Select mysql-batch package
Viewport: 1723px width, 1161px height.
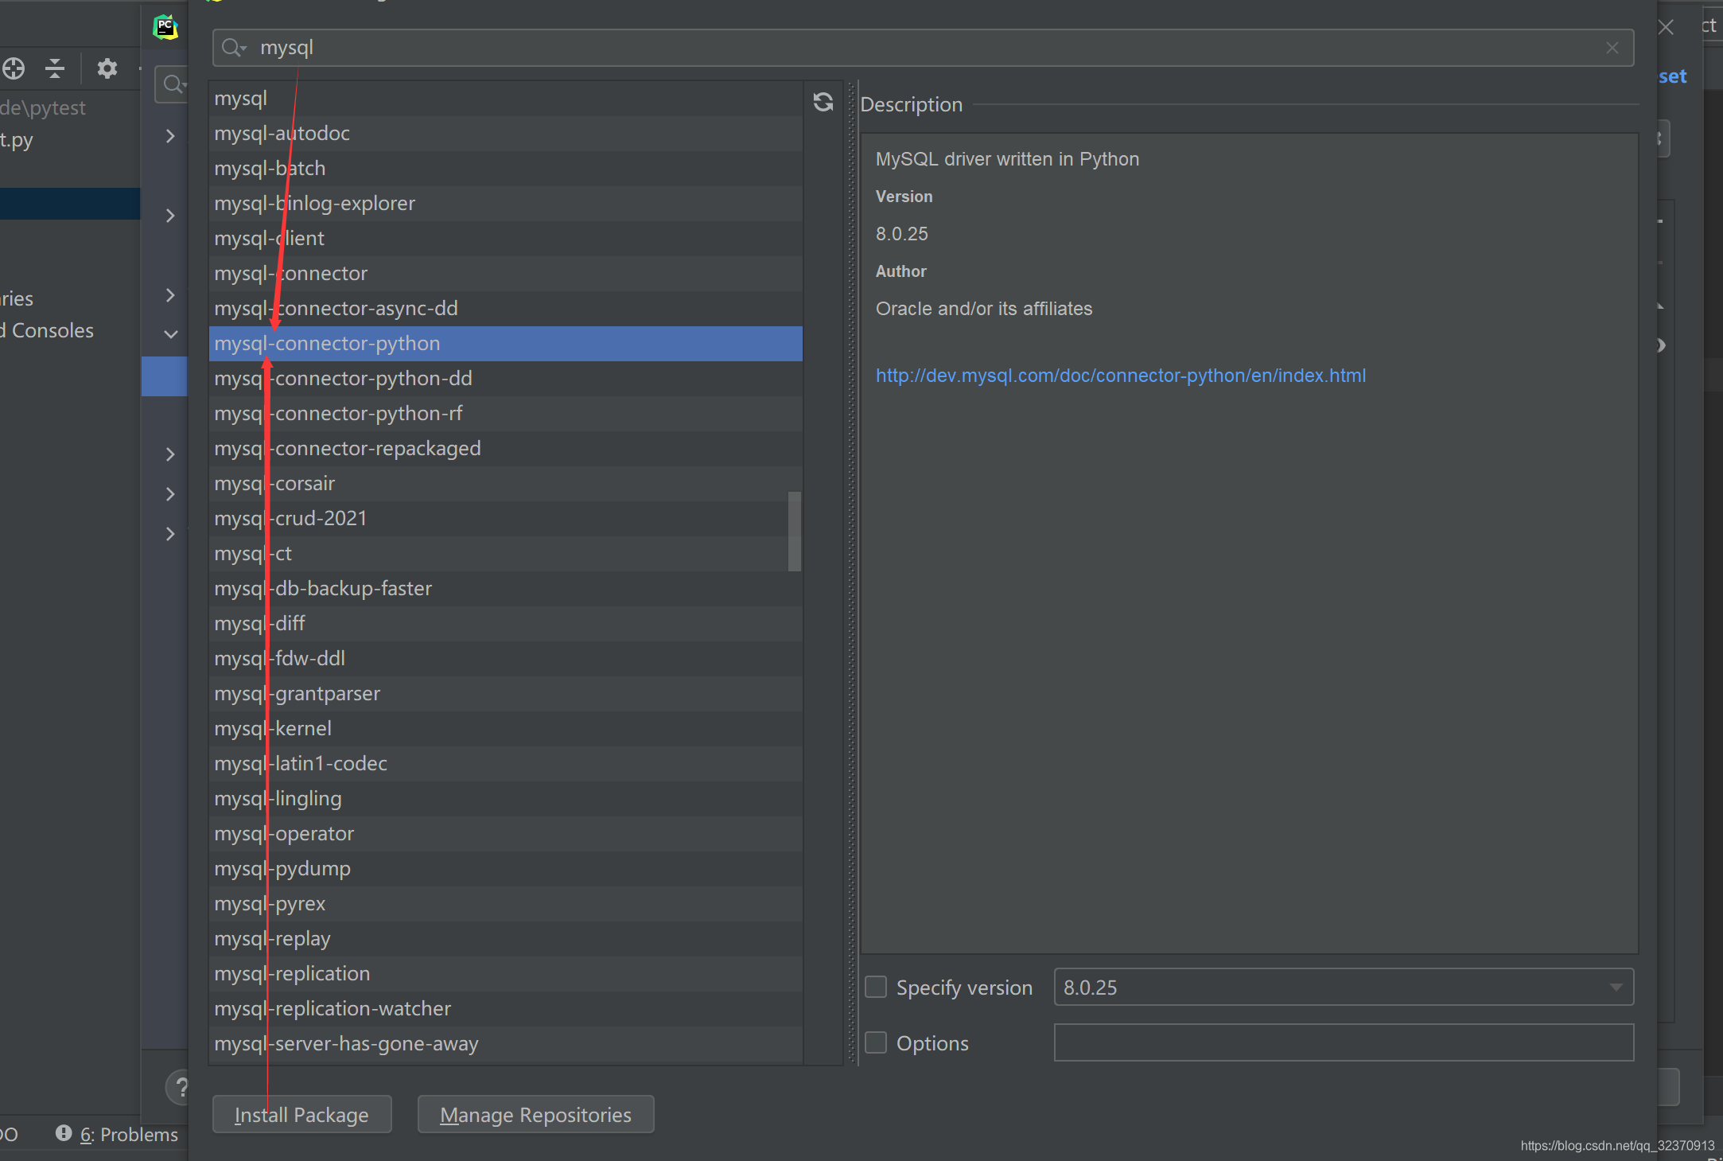click(506, 169)
